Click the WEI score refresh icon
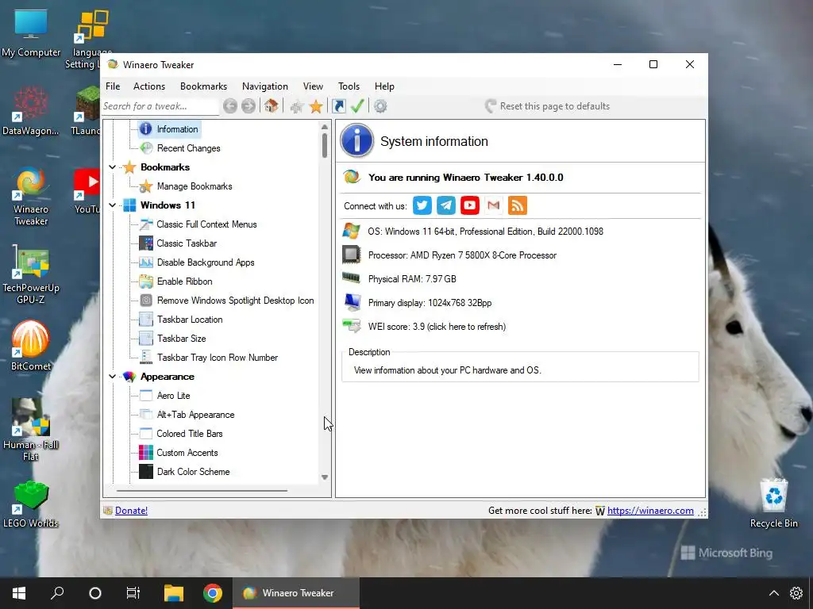Screen dimensions: 813x609 click(x=352, y=326)
